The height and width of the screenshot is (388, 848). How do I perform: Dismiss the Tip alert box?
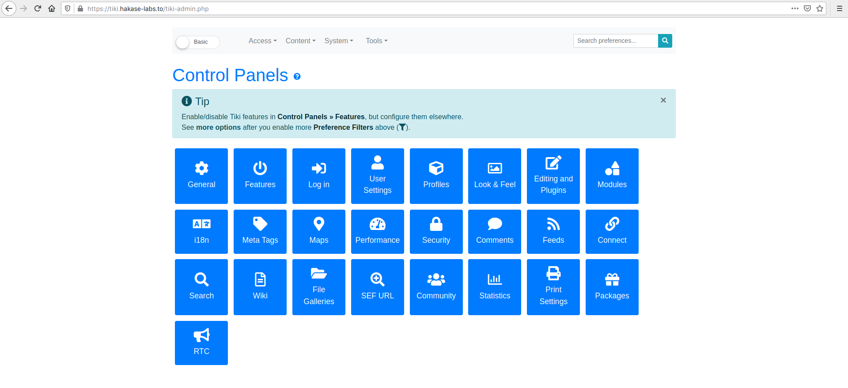pyautogui.click(x=663, y=100)
